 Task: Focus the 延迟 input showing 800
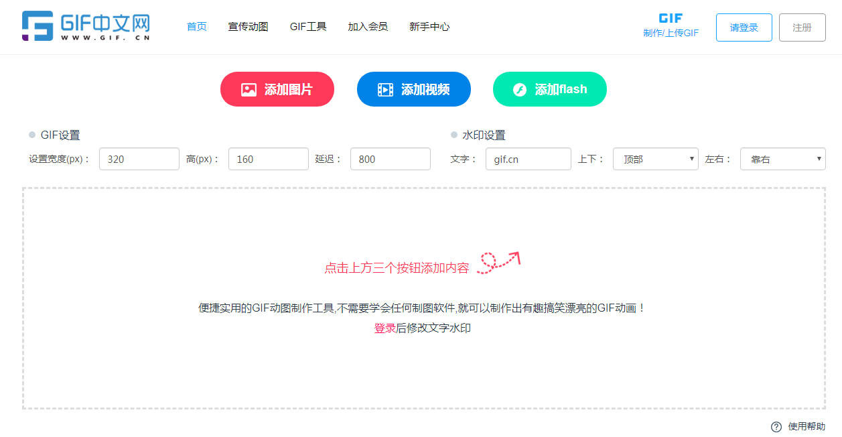[391, 159]
